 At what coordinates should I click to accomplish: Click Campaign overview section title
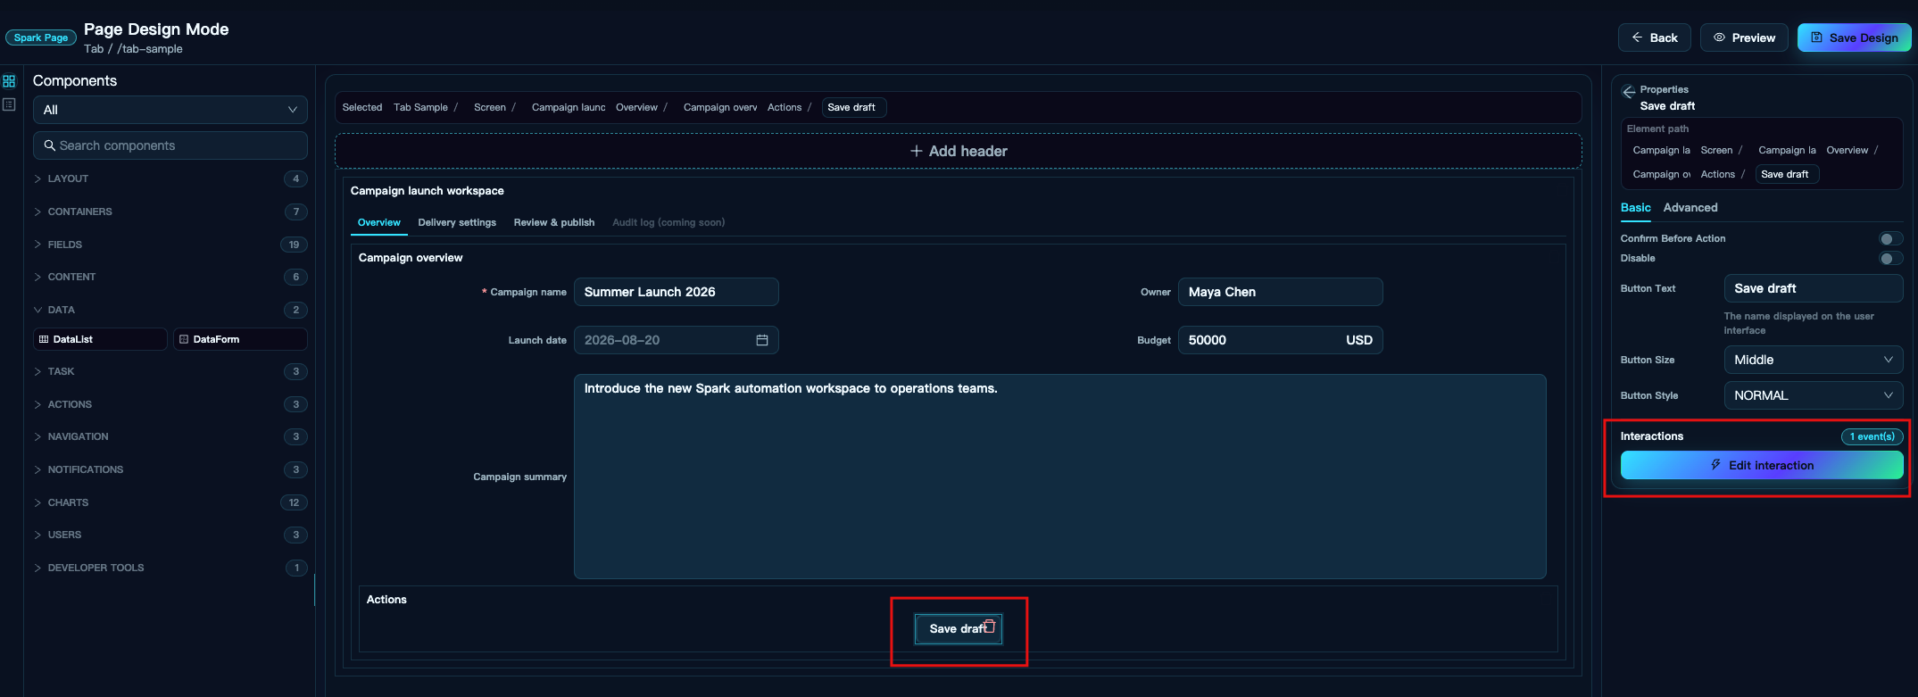(411, 258)
